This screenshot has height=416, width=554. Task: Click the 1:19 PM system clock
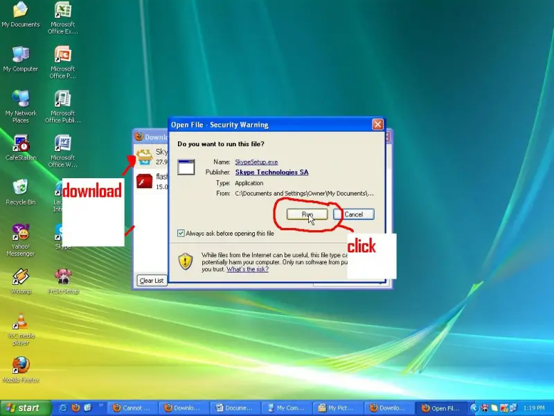point(534,408)
